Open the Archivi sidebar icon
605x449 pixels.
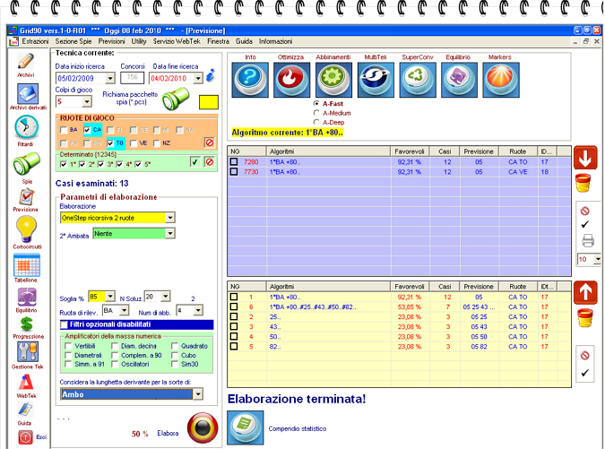pos(26,63)
